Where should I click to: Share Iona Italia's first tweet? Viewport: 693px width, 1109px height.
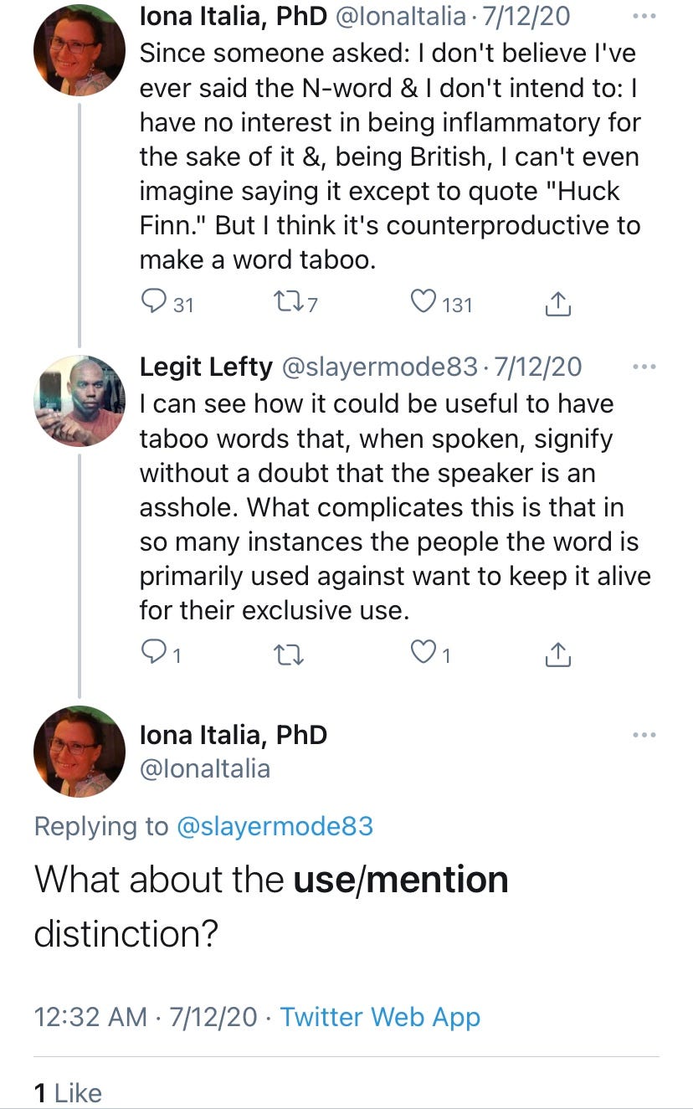pos(558,305)
